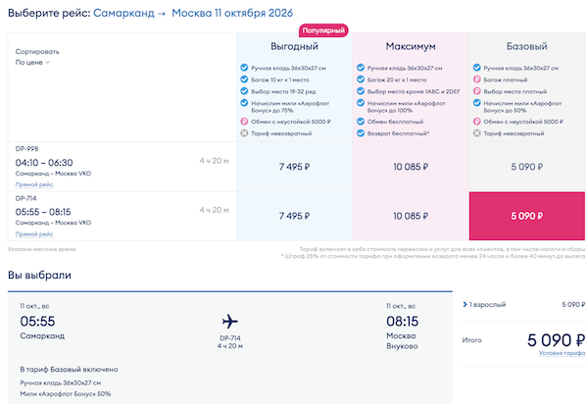Select Выгодный fare 7 495 ₽ for DP-714
Image resolution: width=588 pixels, height=406 pixels.
pyautogui.click(x=294, y=216)
